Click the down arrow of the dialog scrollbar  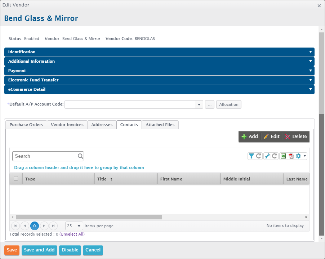[x=321, y=238]
